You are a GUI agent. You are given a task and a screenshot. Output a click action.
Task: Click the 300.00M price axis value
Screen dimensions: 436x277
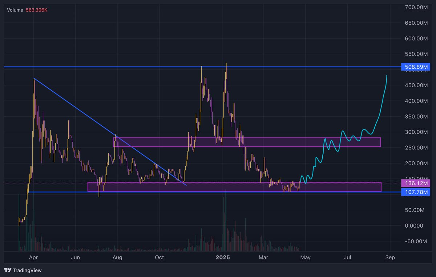416,132
